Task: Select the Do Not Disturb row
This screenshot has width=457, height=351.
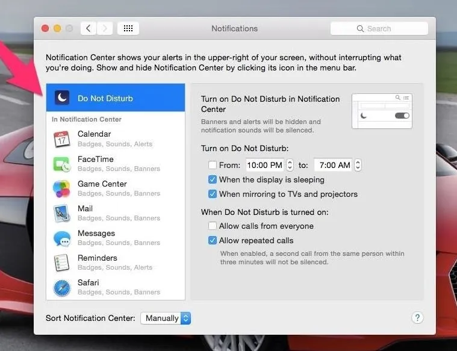Action: 116,98
